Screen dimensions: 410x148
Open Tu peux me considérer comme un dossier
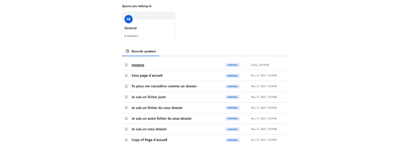coord(164,86)
